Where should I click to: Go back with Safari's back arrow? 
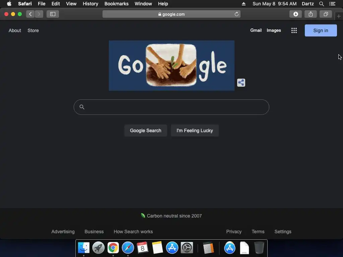[30, 14]
